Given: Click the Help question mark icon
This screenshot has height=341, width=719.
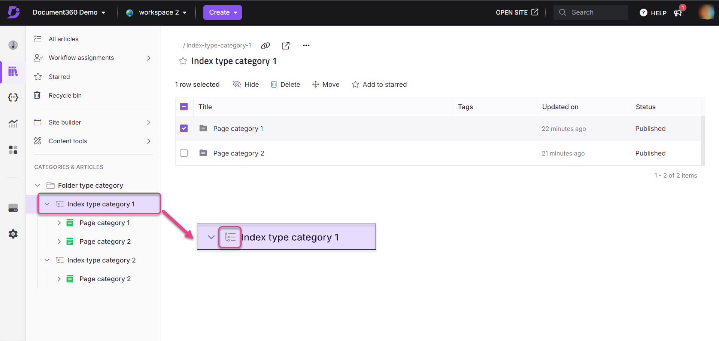Looking at the screenshot, I should pos(643,13).
